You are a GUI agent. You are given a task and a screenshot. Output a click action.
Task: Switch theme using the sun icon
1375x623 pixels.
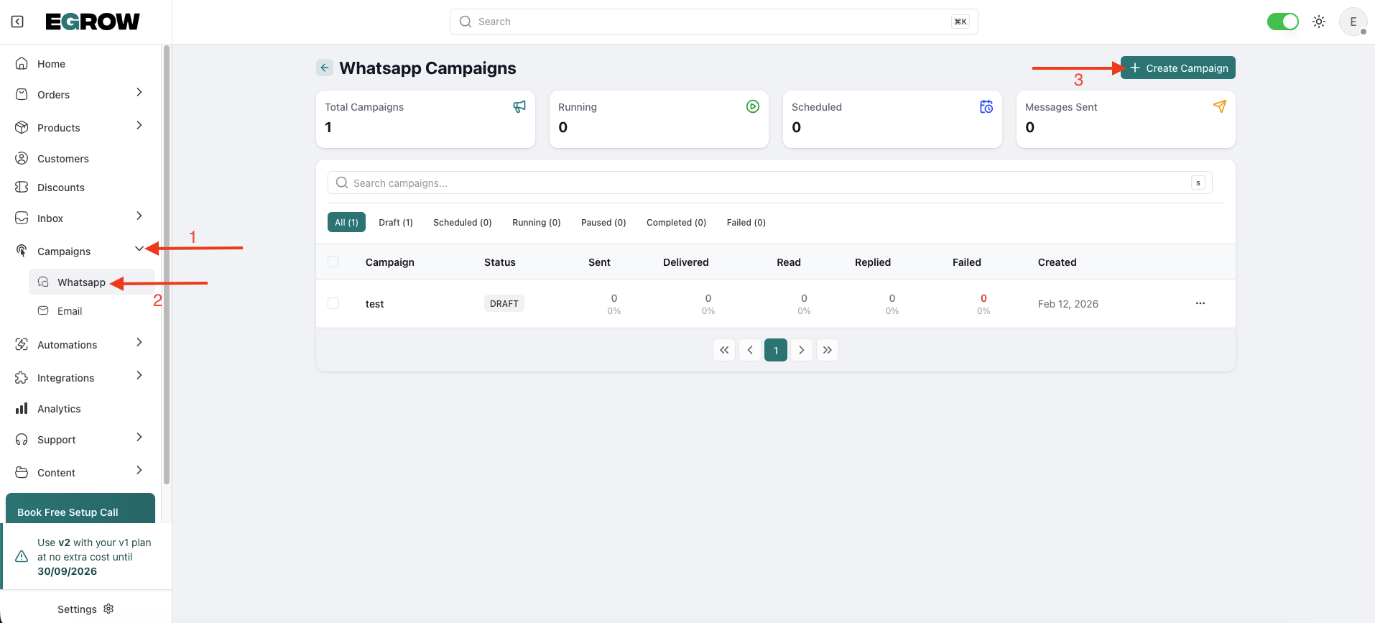click(1319, 22)
